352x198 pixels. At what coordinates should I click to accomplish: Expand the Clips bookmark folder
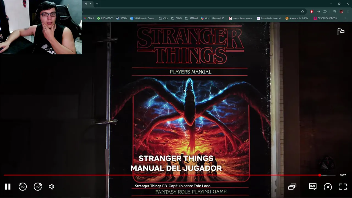[164, 18]
